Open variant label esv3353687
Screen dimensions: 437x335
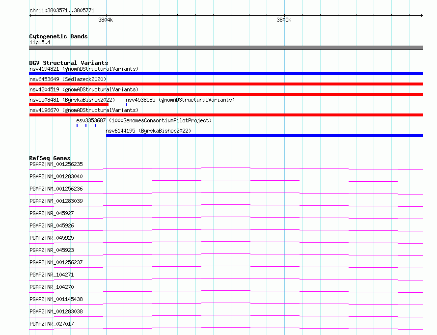[x=144, y=120]
